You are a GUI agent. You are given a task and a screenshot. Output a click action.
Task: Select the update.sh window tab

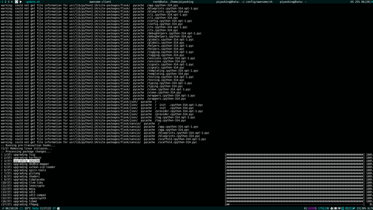[33, 2]
